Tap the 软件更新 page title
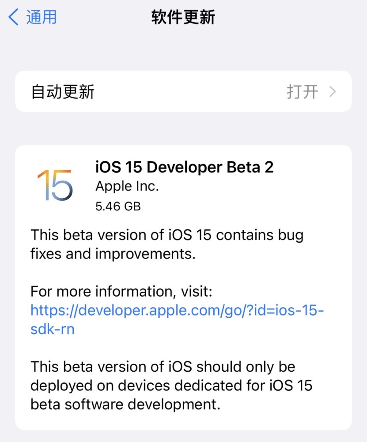Viewport: 367px width, 442px height. (183, 17)
